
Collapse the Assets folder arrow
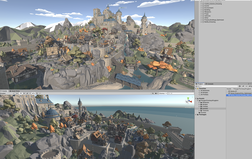point(196,99)
